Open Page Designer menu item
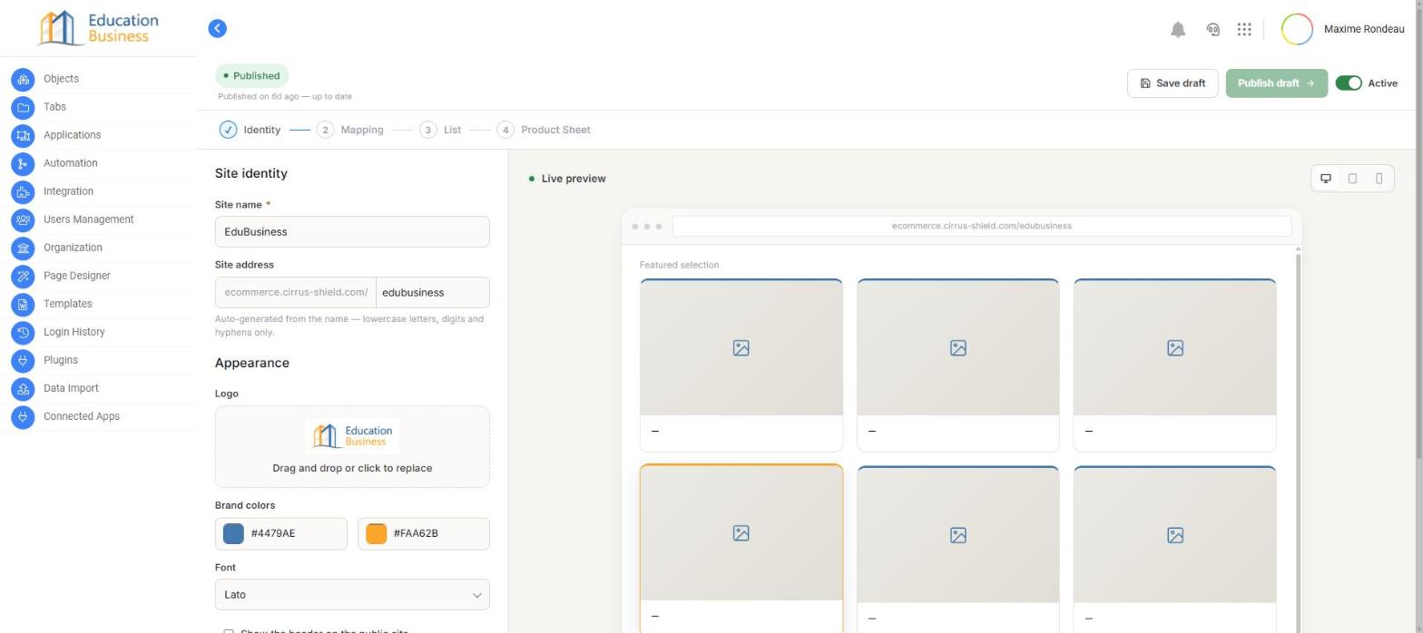Viewport: 1423px width, 633px height. [x=76, y=276]
